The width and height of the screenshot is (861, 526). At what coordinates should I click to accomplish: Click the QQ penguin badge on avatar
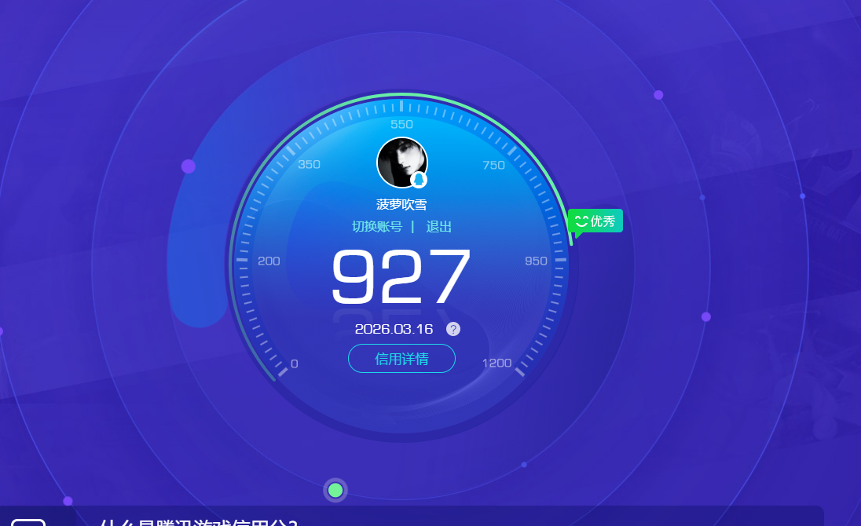(419, 180)
